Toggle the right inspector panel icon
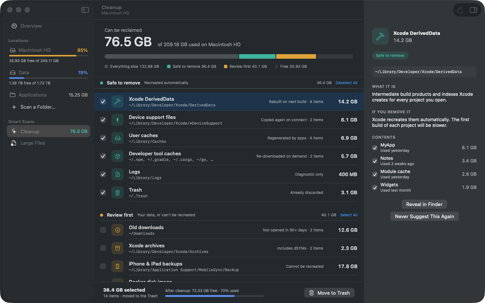485x303 pixels. click(x=473, y=10)
